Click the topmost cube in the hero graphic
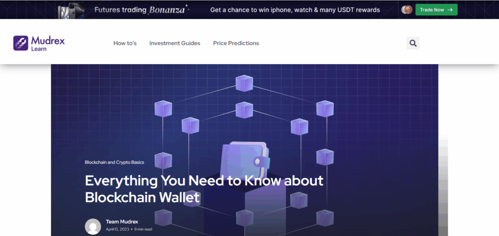The height and width of the screenshot is (236, 499). [x=244, y=83]
